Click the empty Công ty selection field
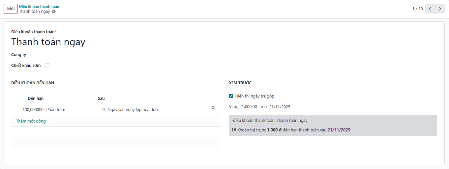 99,55
